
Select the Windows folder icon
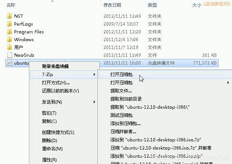coord(9,39)
